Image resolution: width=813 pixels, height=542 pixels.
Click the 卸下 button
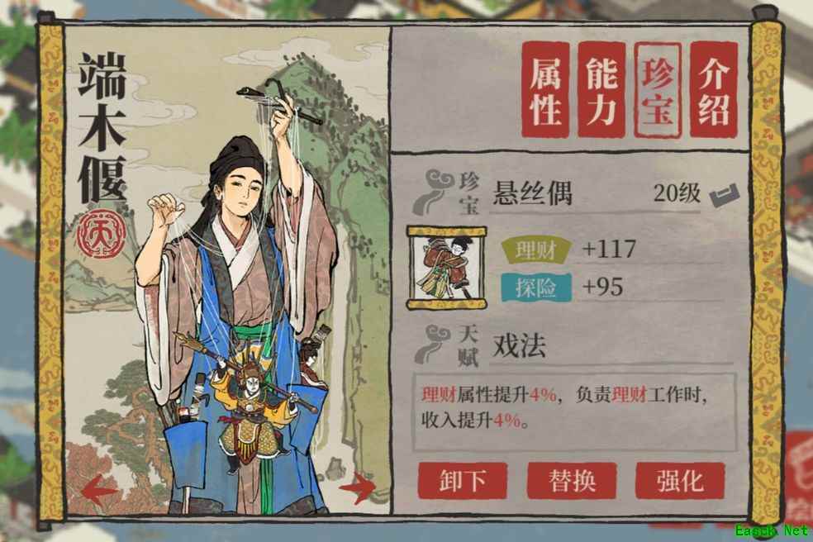tap(463, 481)
